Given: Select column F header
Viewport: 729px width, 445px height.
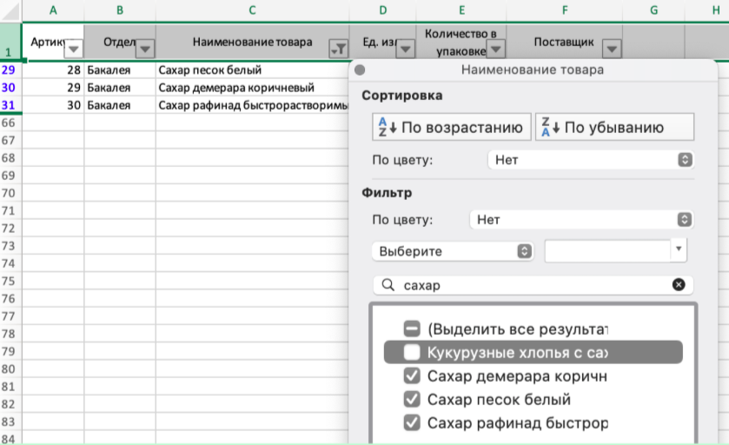Looking at the screenshot, I should [x=565, y=10].
